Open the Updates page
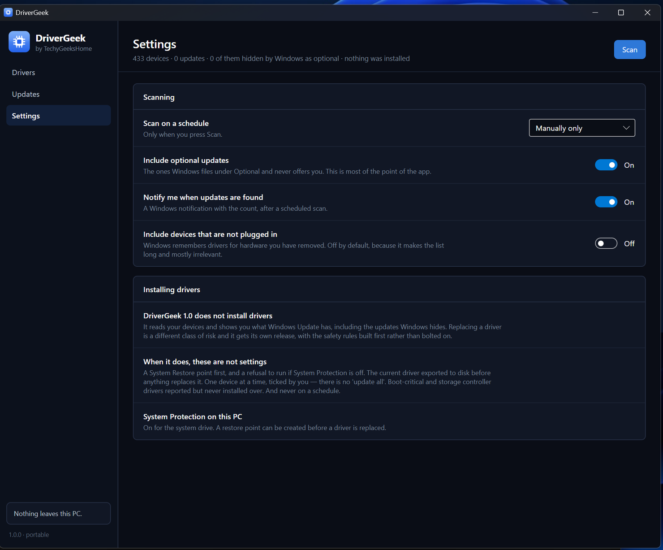 pos(58,94)
